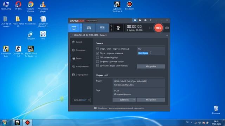
Task: Click the H264 Intel Quick Sync Video text
Action: (x=130, y=81)
